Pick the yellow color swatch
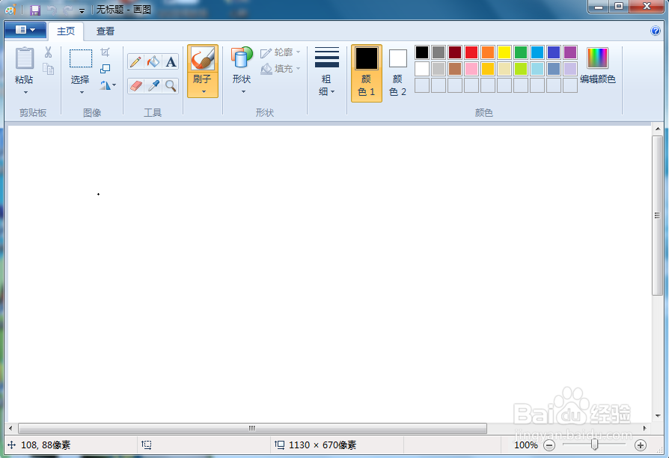The height and width of the screenshot is (458, 669). (504, 52)
